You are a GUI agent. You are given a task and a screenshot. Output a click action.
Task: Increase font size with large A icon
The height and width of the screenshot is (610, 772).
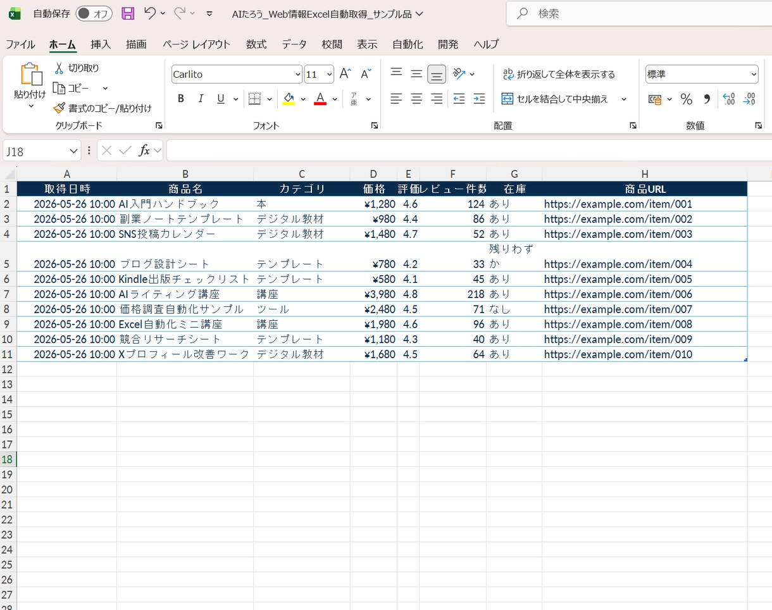pyautogui.click(x=345, y=74)
